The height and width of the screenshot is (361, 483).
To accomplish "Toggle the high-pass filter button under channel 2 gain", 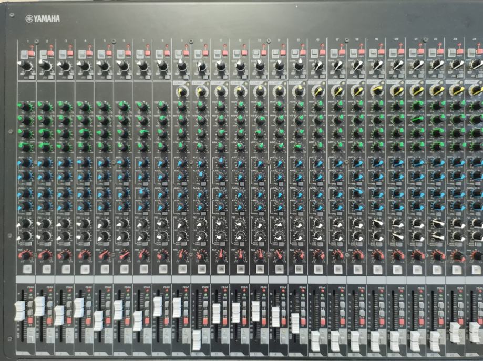I will [x=50, y=76].
